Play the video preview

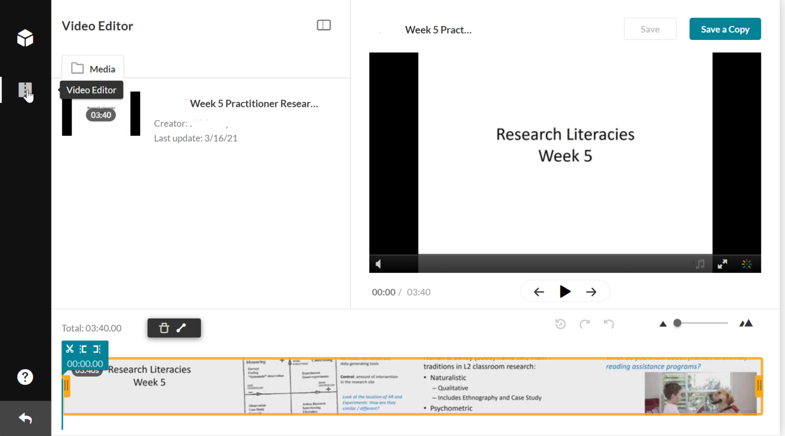(565, 291)
